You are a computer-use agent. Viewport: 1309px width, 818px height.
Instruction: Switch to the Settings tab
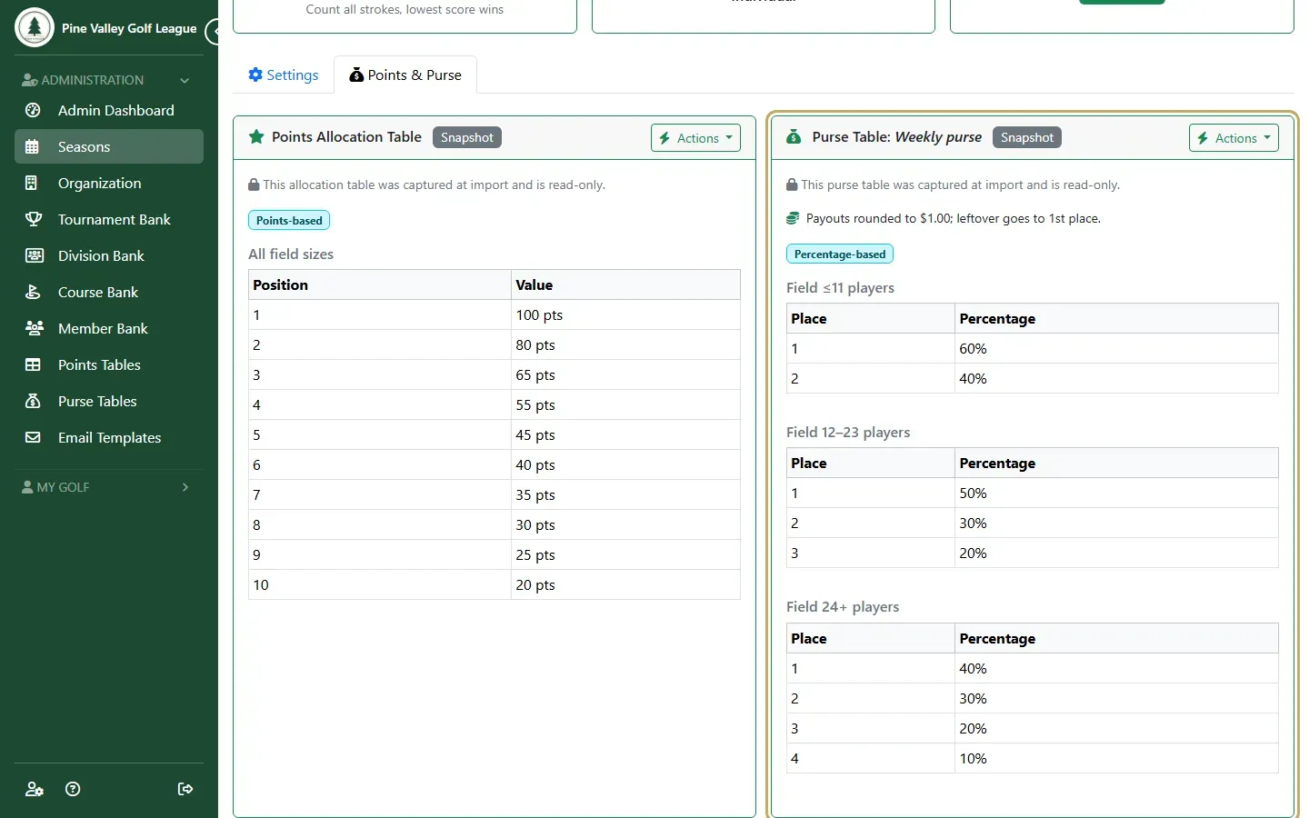pyautogui.click(x=284, y=75)
